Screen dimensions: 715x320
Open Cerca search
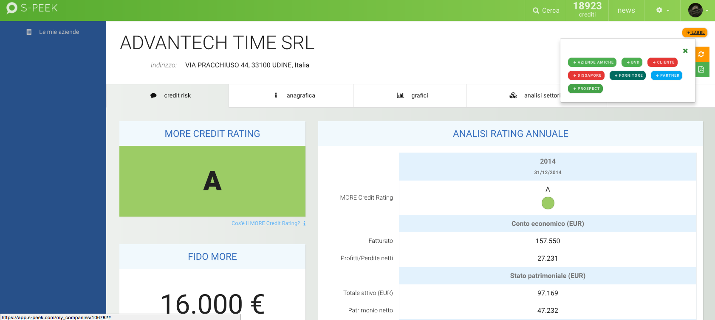click(546, 10)
